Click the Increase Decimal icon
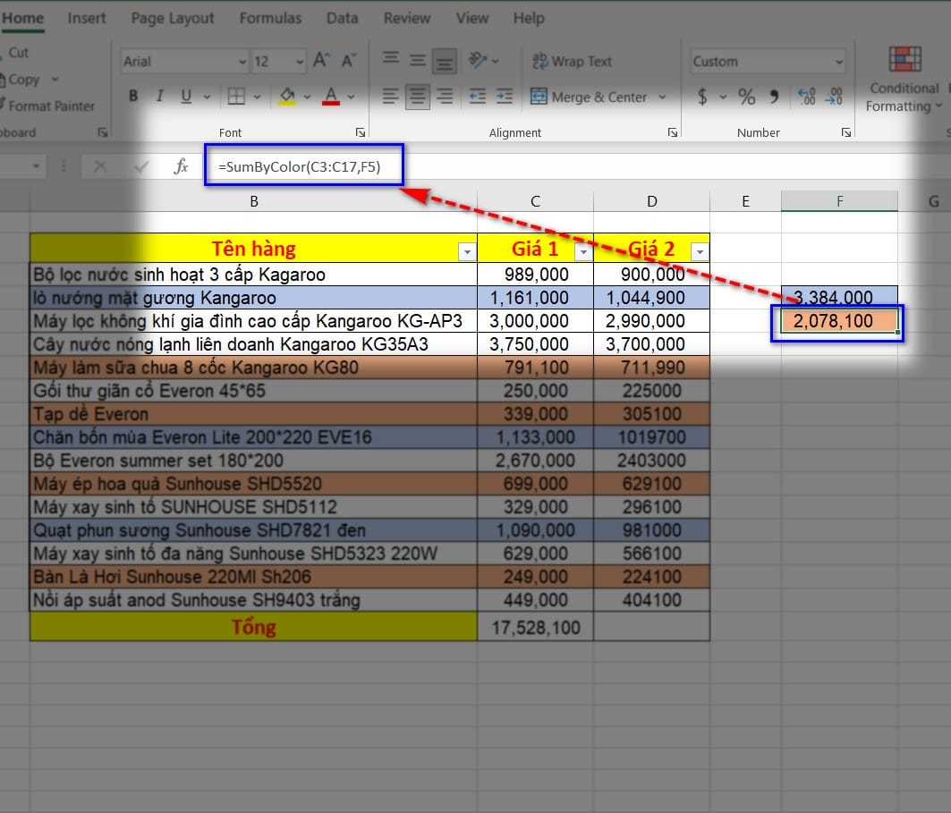 click(x=806, y=97)
